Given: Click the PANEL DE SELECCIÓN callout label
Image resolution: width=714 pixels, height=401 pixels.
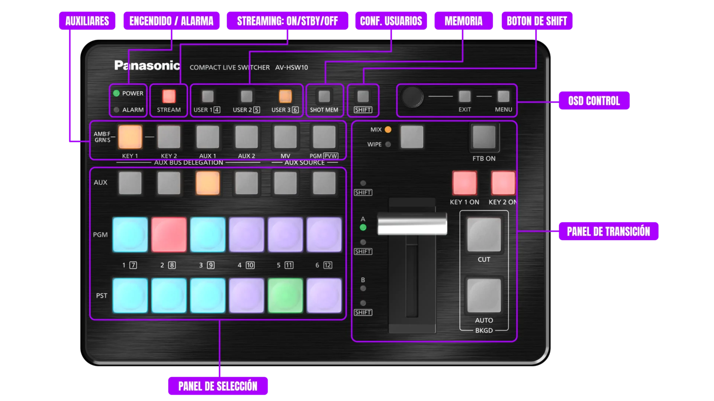Looking at the screenshot, I should (x=218, y=386).
